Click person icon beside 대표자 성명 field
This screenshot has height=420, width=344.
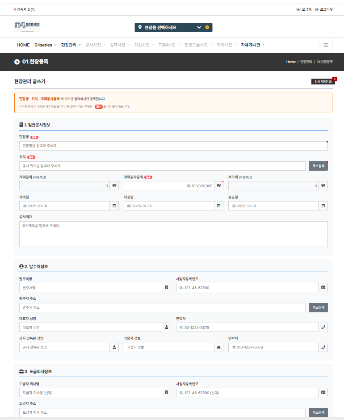pos(166,328)
